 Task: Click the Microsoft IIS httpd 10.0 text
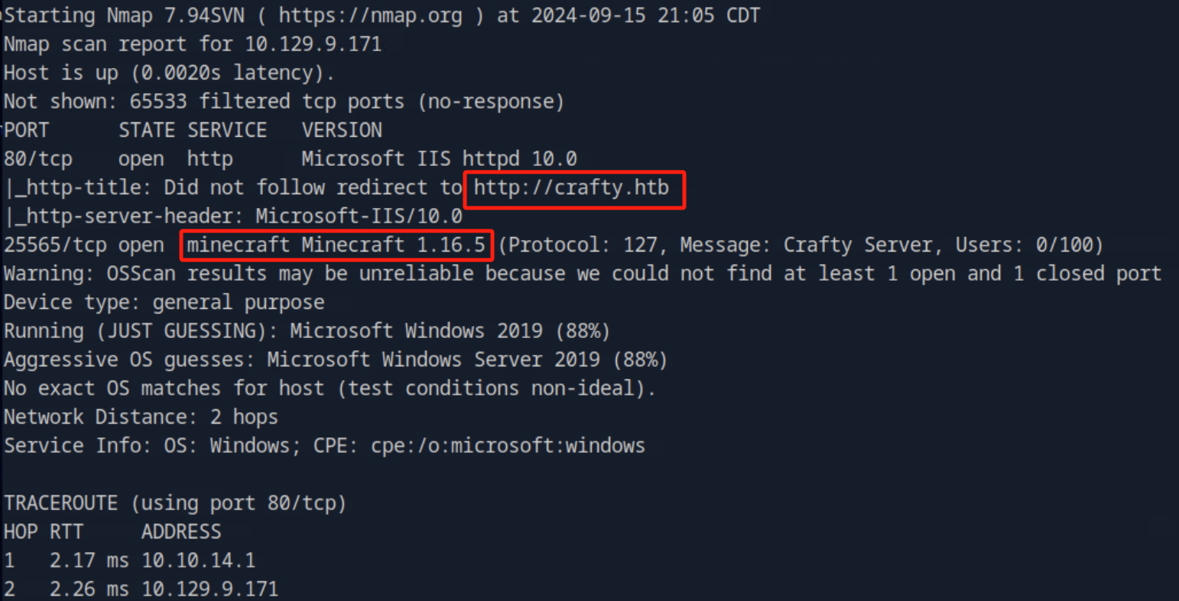(439, 159)
